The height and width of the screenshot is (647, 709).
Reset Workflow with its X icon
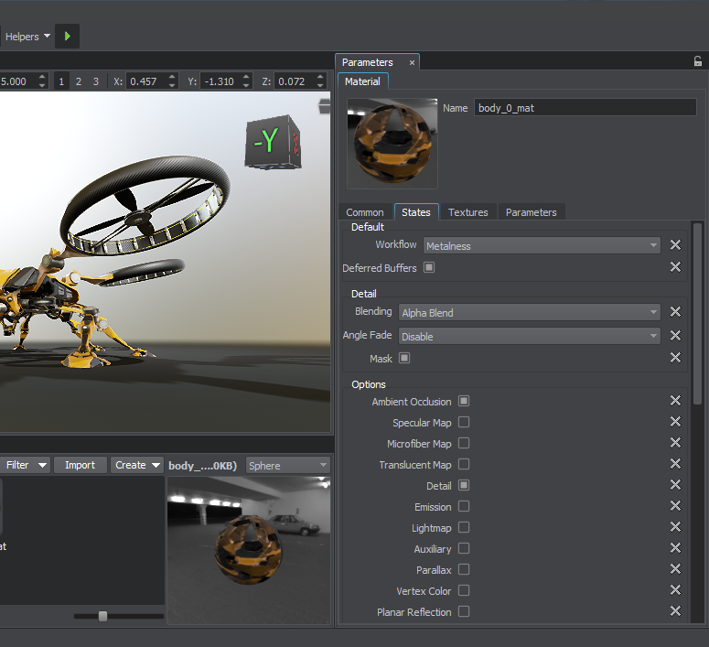[x=675, y=245]
